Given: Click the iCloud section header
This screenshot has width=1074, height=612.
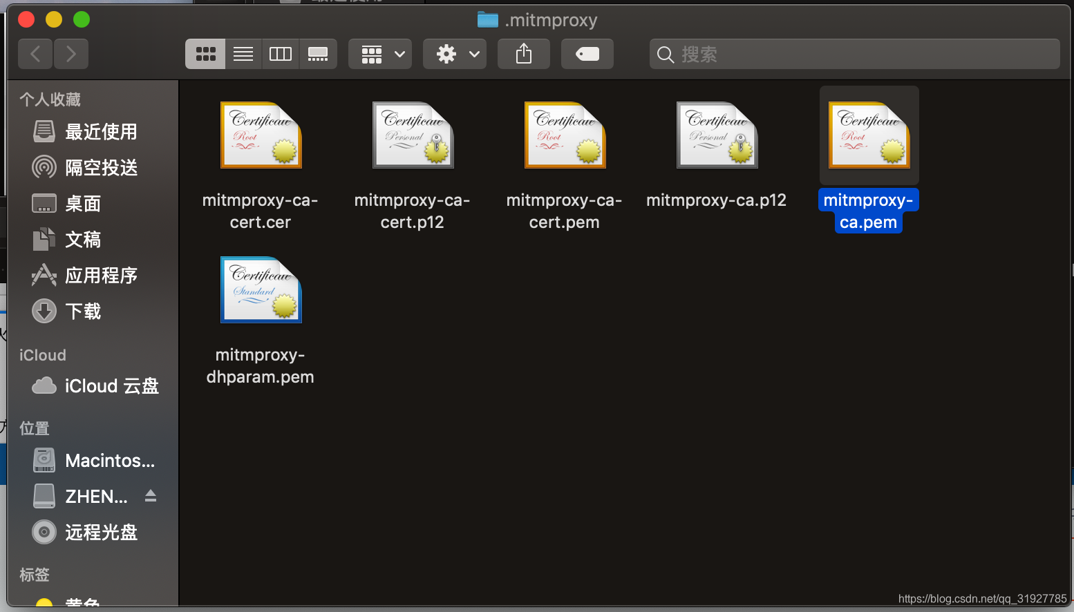Looking at the screenshot, I should click(x=43, y=355).
